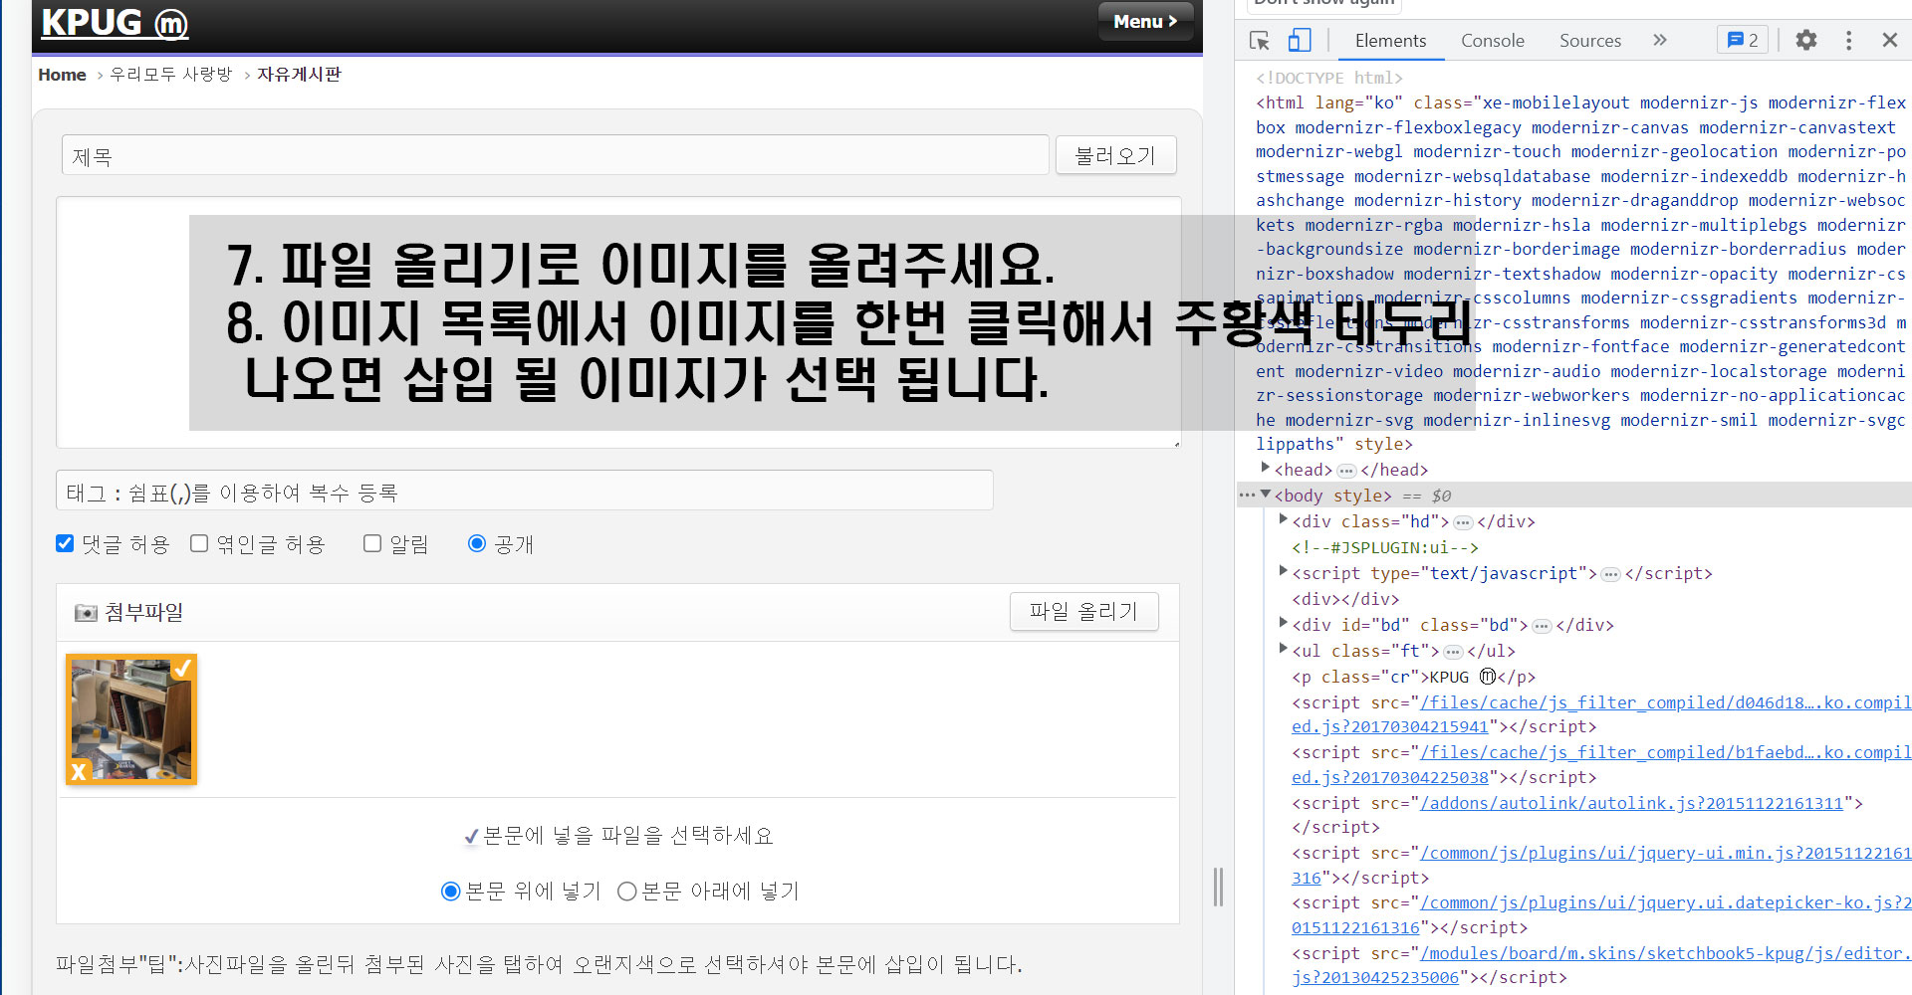Close the DevTools panel
This screenshot has width=1912, height=995.
tap(1889, 40)
